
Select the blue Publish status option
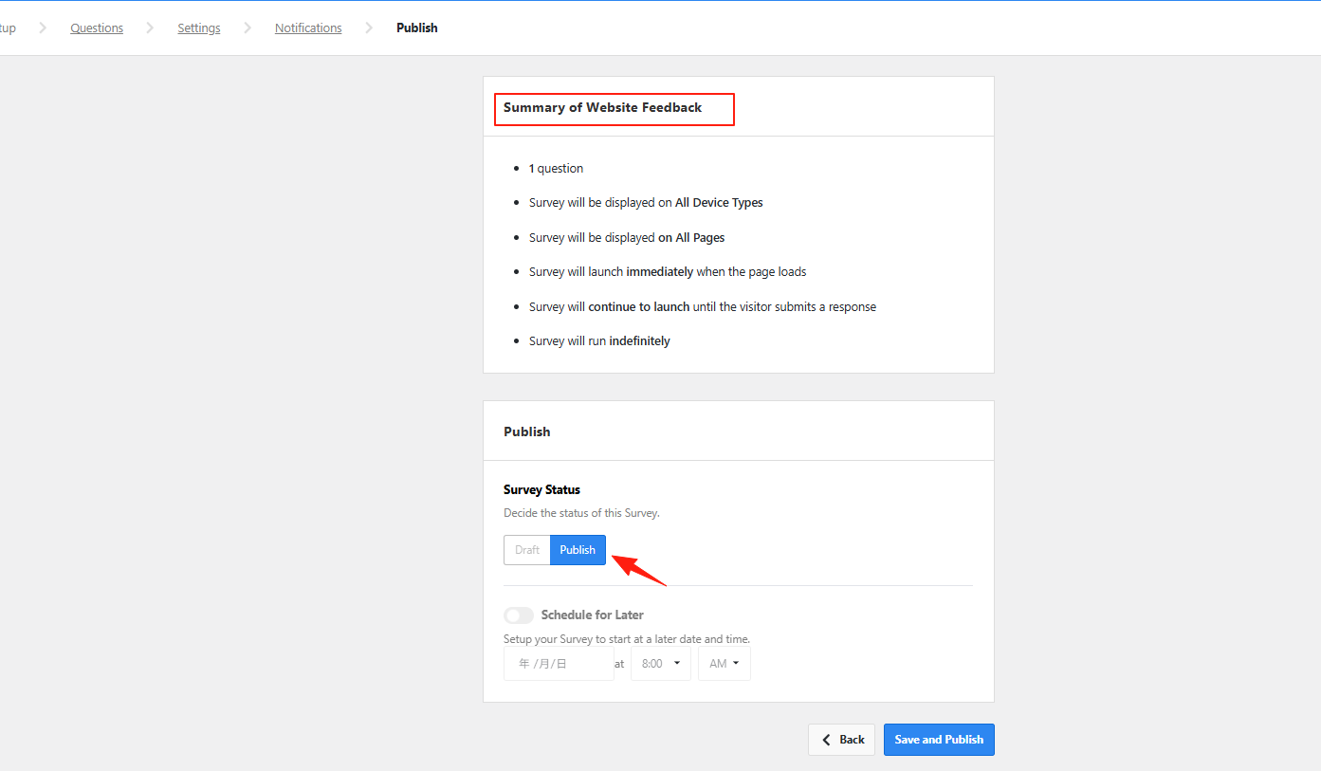tap(578, 550)
